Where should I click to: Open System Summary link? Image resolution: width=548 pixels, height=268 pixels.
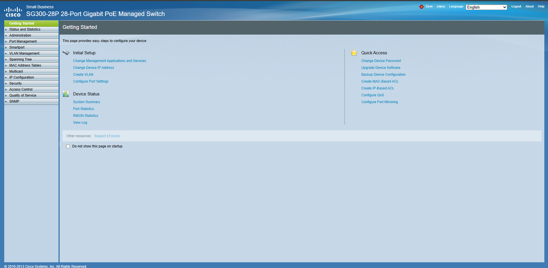(x=87, y=102)
